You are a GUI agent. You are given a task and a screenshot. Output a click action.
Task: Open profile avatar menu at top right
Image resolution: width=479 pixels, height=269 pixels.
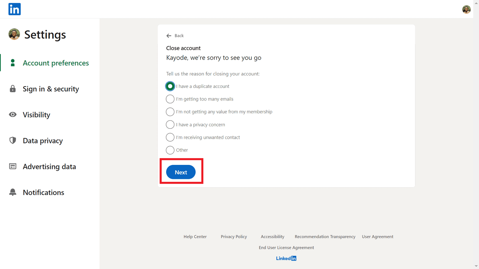(466, 10)
